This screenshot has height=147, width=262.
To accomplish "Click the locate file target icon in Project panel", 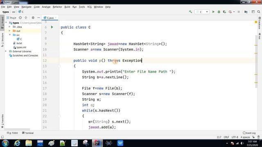I will click(x=20, y=18).
